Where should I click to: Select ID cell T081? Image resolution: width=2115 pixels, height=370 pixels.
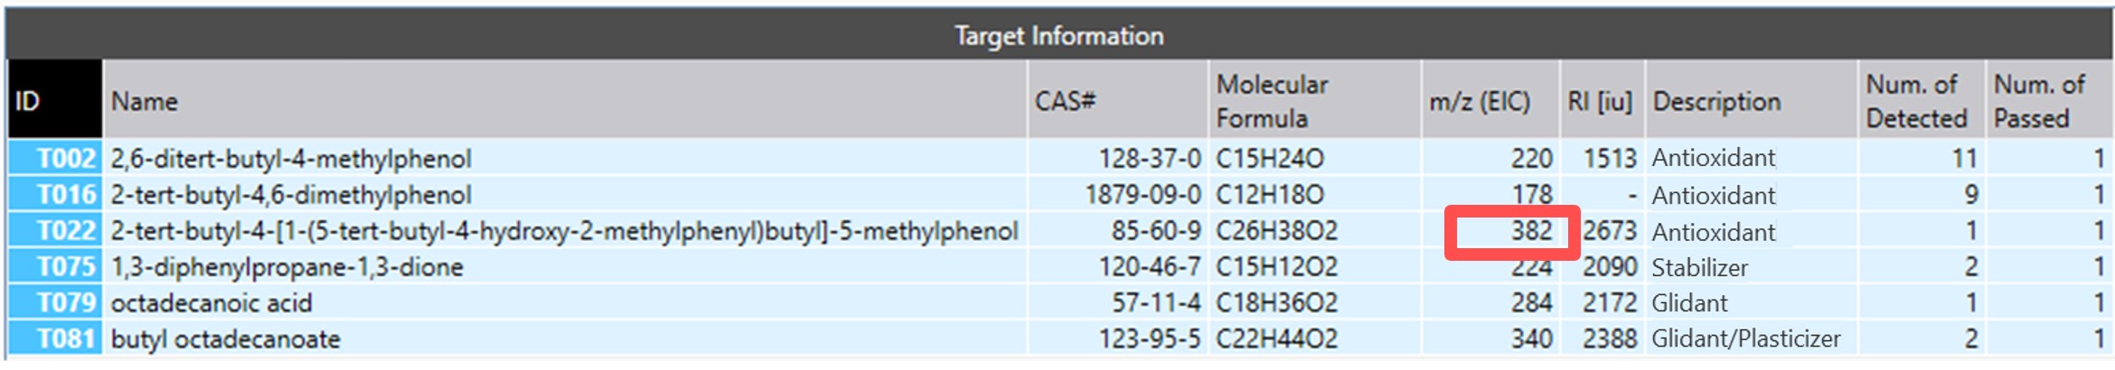pos(56,338)
